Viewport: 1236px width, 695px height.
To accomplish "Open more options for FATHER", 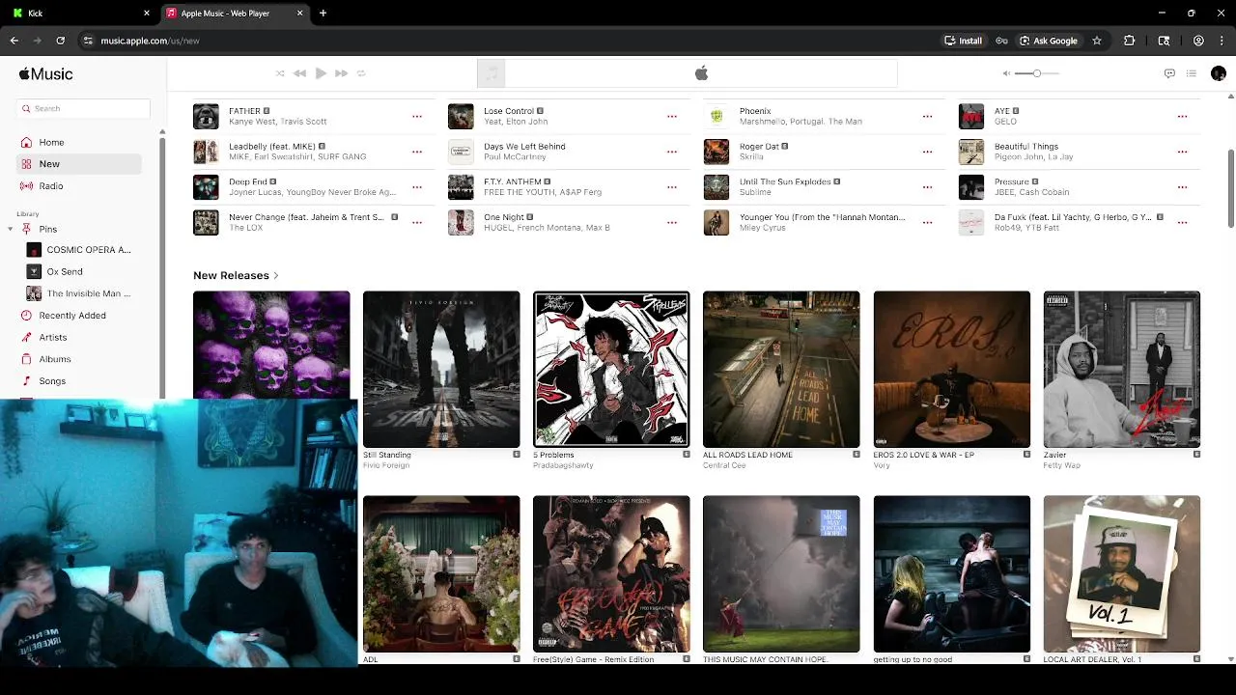I will tap(417, 116).
